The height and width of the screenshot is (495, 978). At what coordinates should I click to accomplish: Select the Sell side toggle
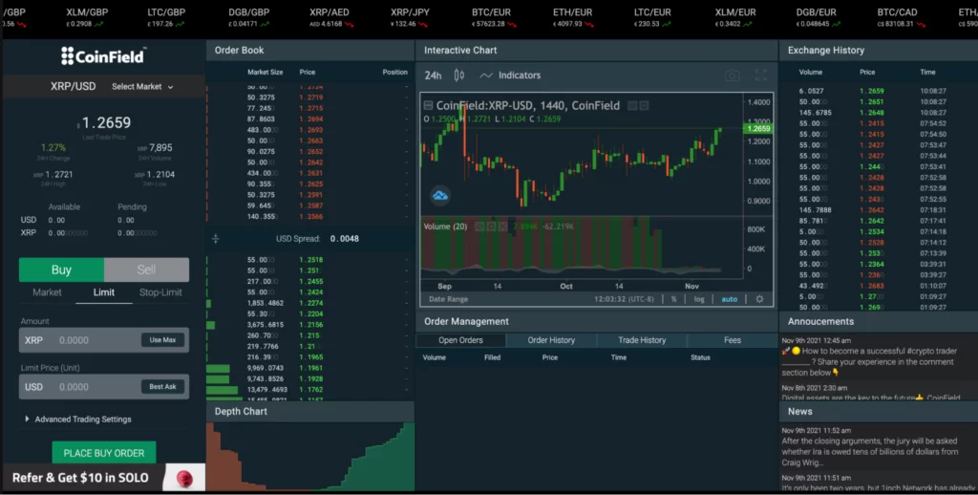(x=146, y=269)
